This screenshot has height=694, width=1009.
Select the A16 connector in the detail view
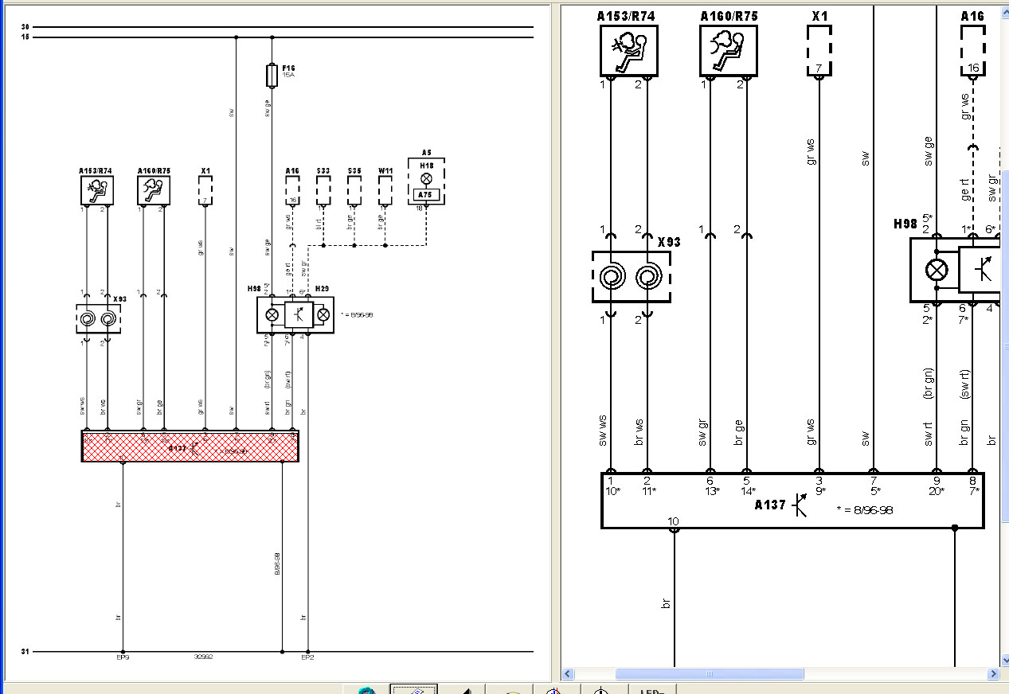(973, 50)
